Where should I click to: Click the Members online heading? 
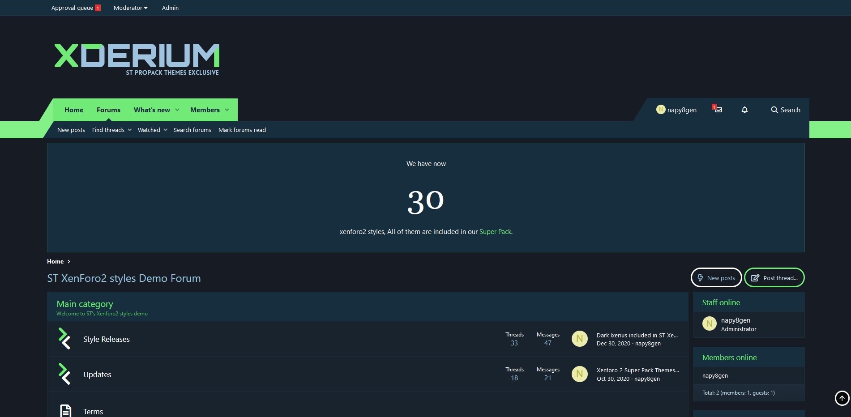tap(729, 357)
